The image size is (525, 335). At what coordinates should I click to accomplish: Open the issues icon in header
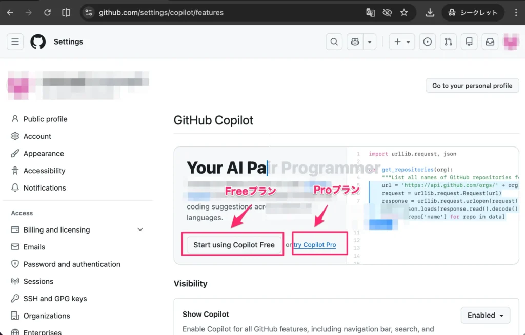pos(427,42)
